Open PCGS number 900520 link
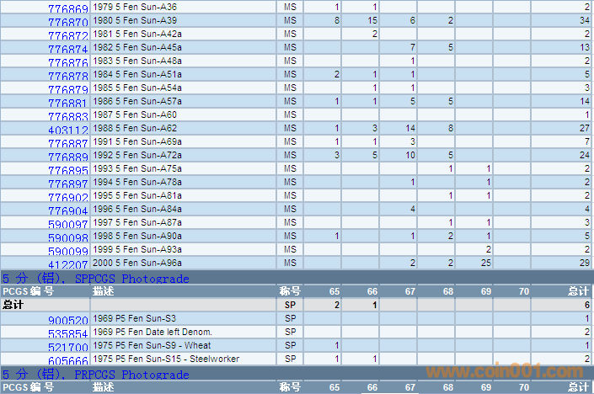Screen dimensions: 594x394 click(67, 321)
